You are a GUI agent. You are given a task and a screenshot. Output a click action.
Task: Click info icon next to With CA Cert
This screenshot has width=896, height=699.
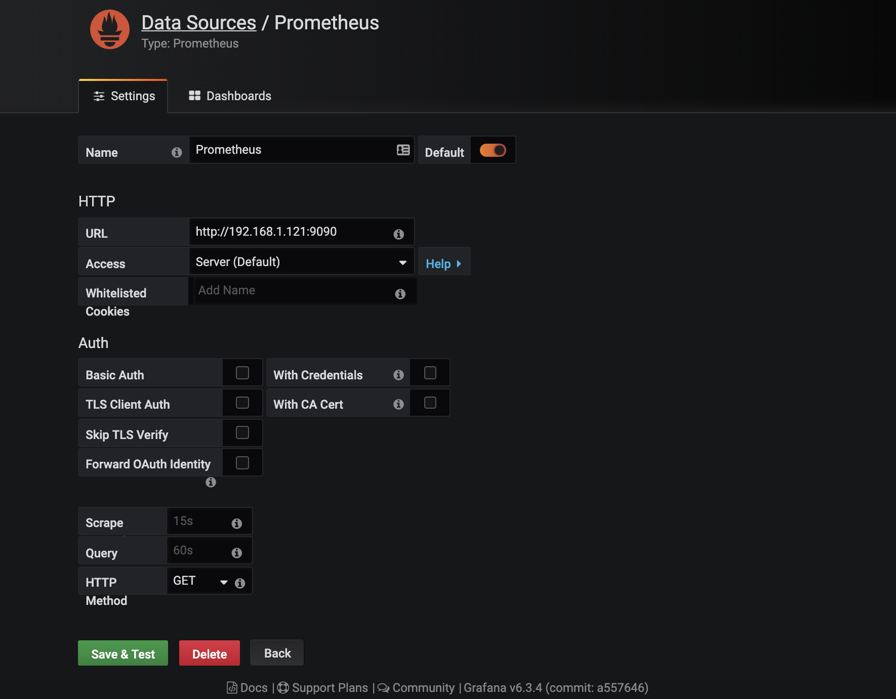point(399,404)
